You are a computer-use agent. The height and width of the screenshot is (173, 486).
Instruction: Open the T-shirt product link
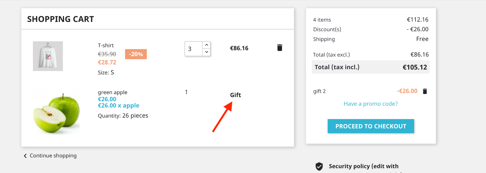click(x=106, y=45)
